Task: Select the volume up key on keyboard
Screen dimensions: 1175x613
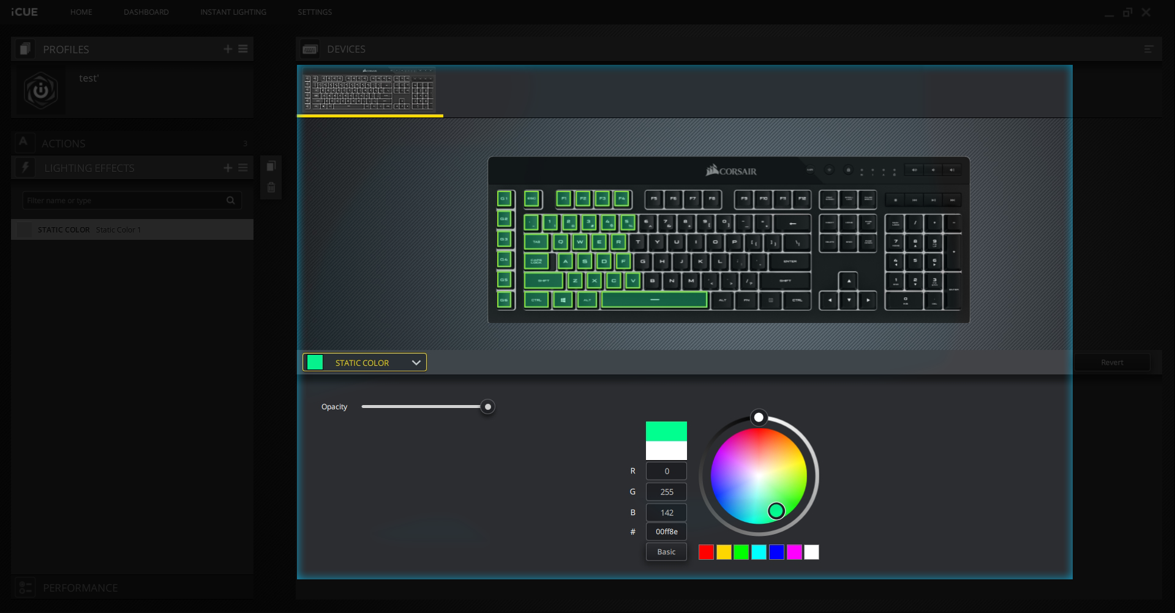Action: (x=952, y=169)
